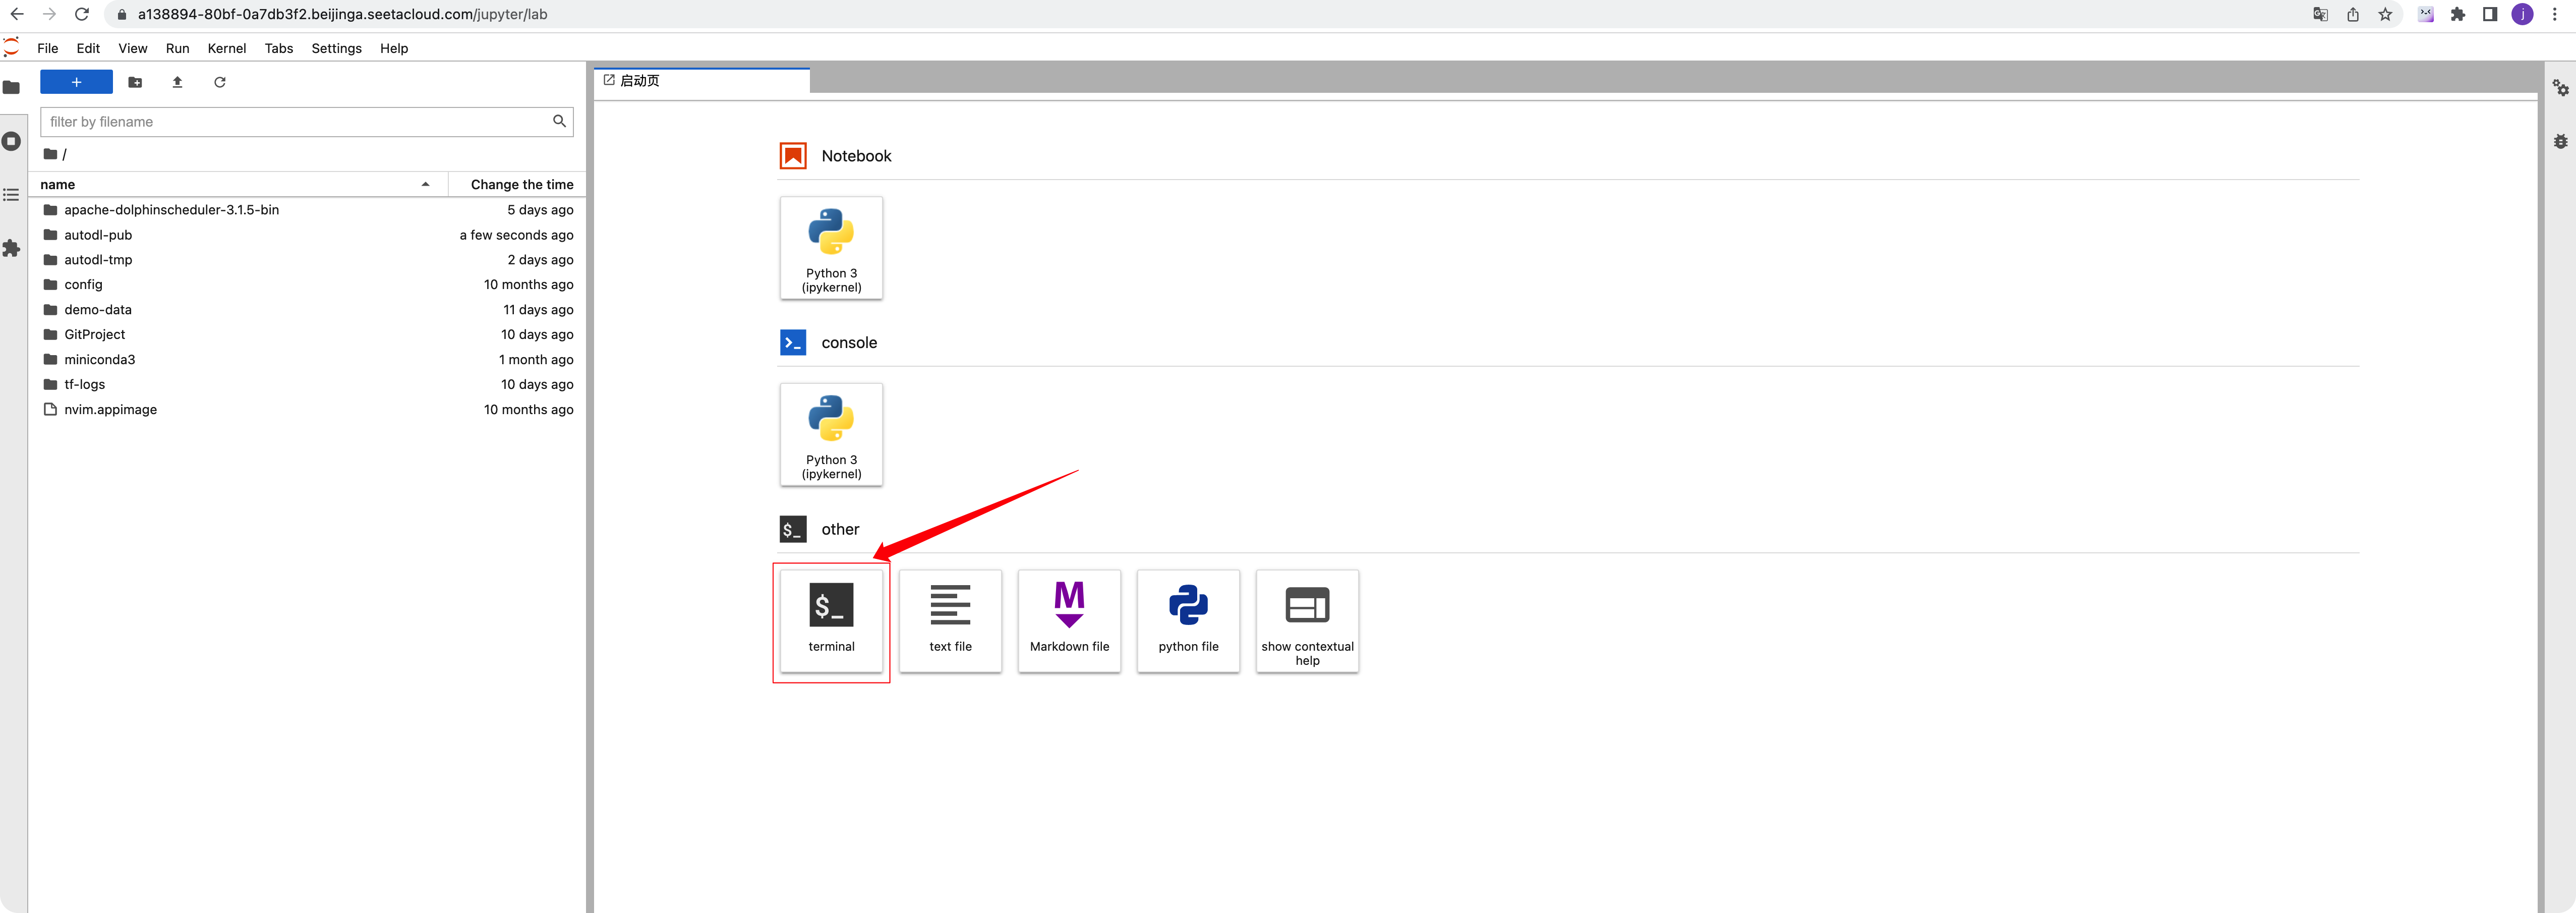This screenshot has height=913, width=2576.
Task: Create a new python file
Action: point(1188,621)
